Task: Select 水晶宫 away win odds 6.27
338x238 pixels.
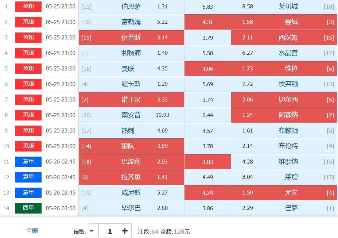Action: coord(284,53)
